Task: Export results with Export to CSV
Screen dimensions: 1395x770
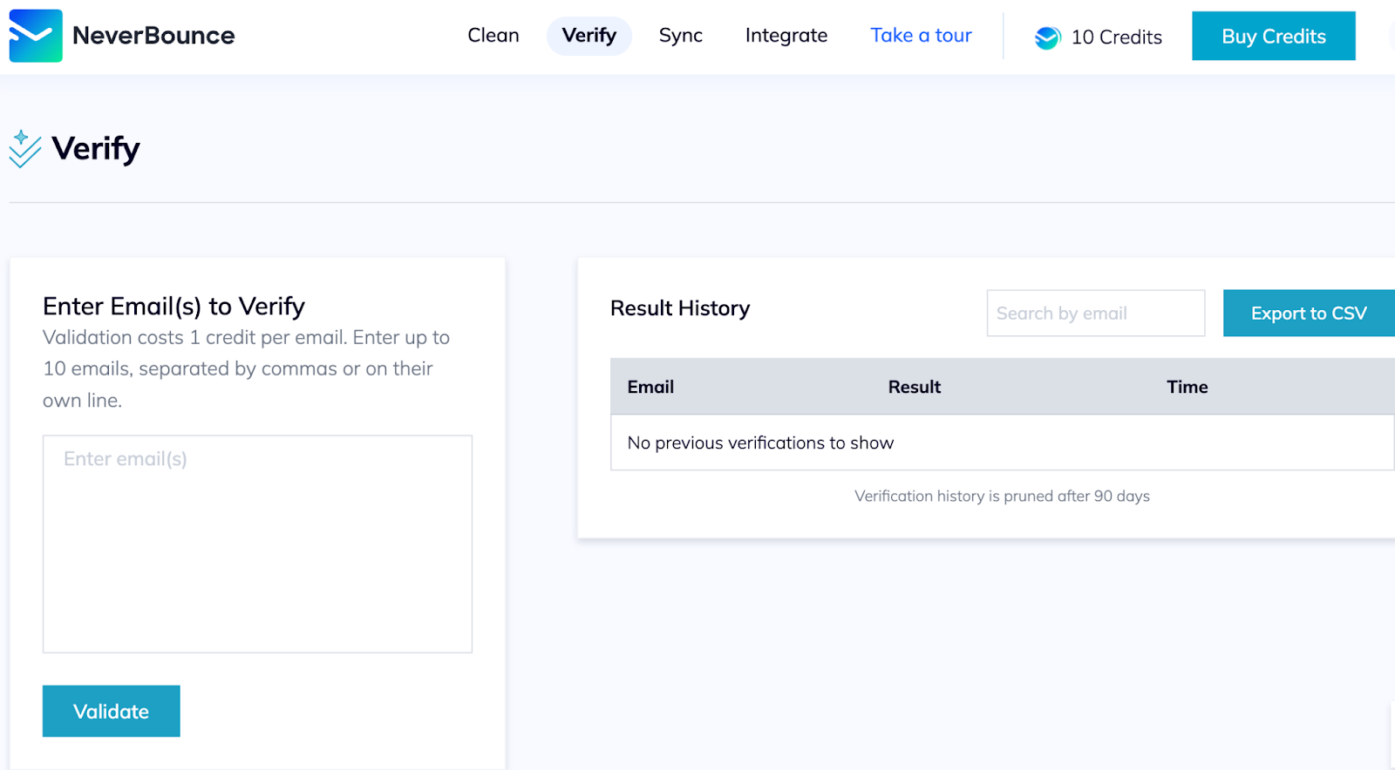Action: (1308, 314)
